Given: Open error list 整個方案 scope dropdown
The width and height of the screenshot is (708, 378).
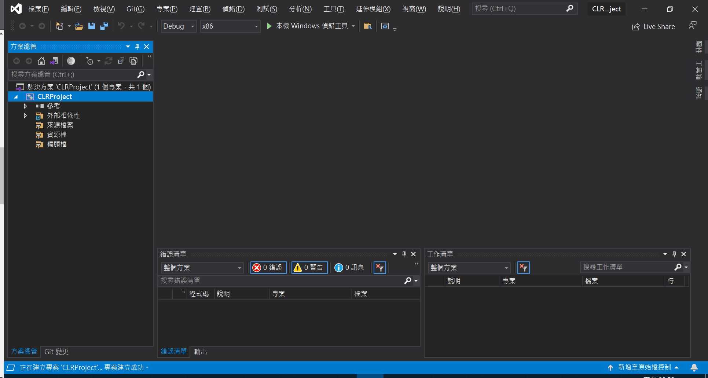Looking at the screenshot, I should 202,268.
